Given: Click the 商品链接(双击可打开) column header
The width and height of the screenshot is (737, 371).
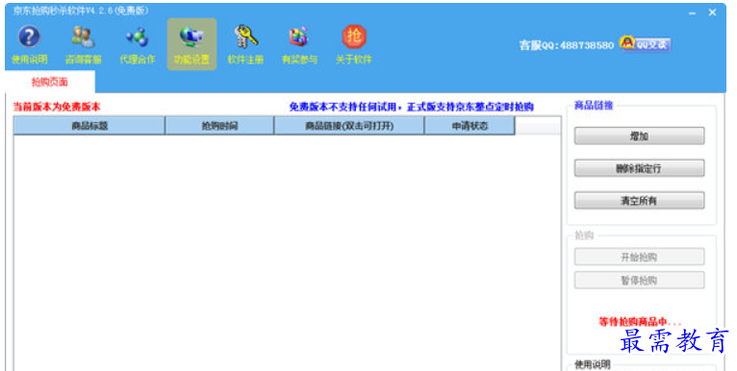Looking at the screenshot, I should (x=349, y=126).
